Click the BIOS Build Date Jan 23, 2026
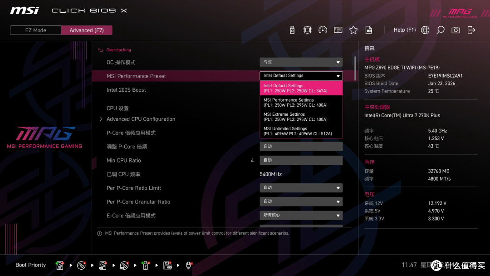Screen dimensions: 490x276 441,84
